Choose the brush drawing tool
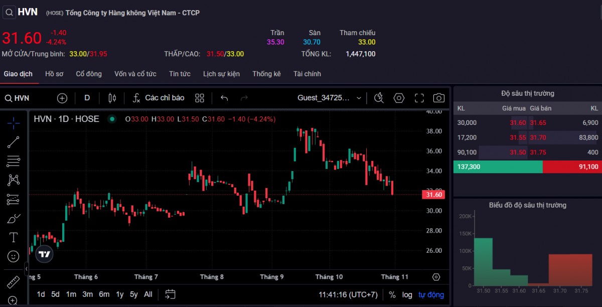 click(14, 218)
